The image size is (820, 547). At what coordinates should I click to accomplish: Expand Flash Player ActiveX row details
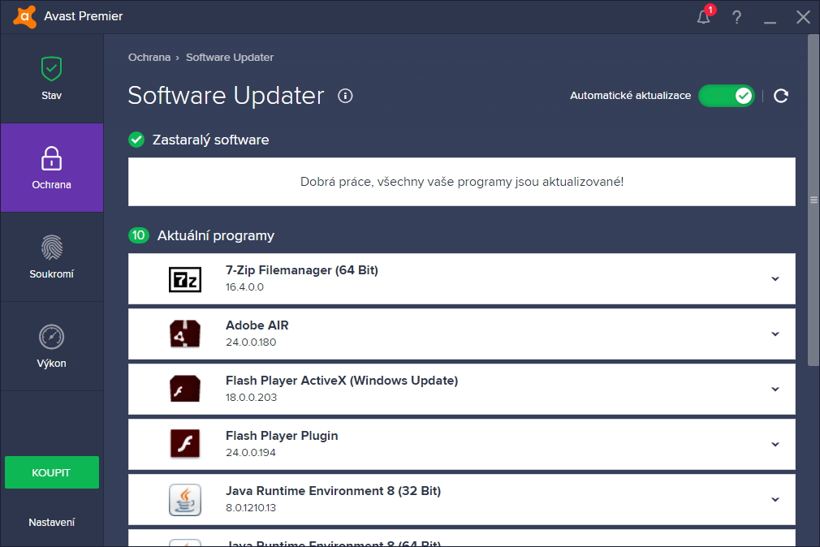pyautogui.click(x=775, y=389)
